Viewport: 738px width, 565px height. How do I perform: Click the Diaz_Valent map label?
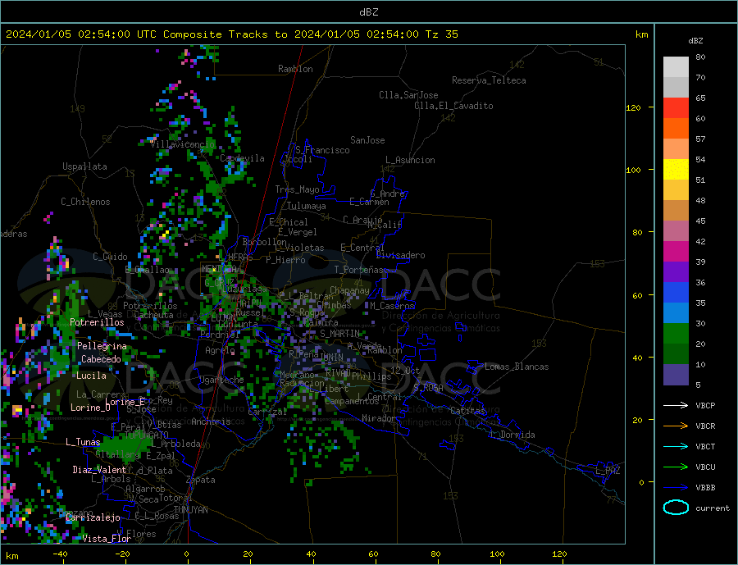pyautogui.click(x=99, y=470)
